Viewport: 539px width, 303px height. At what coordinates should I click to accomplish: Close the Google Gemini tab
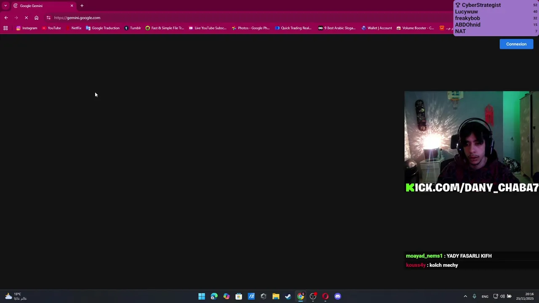point(72,6)
